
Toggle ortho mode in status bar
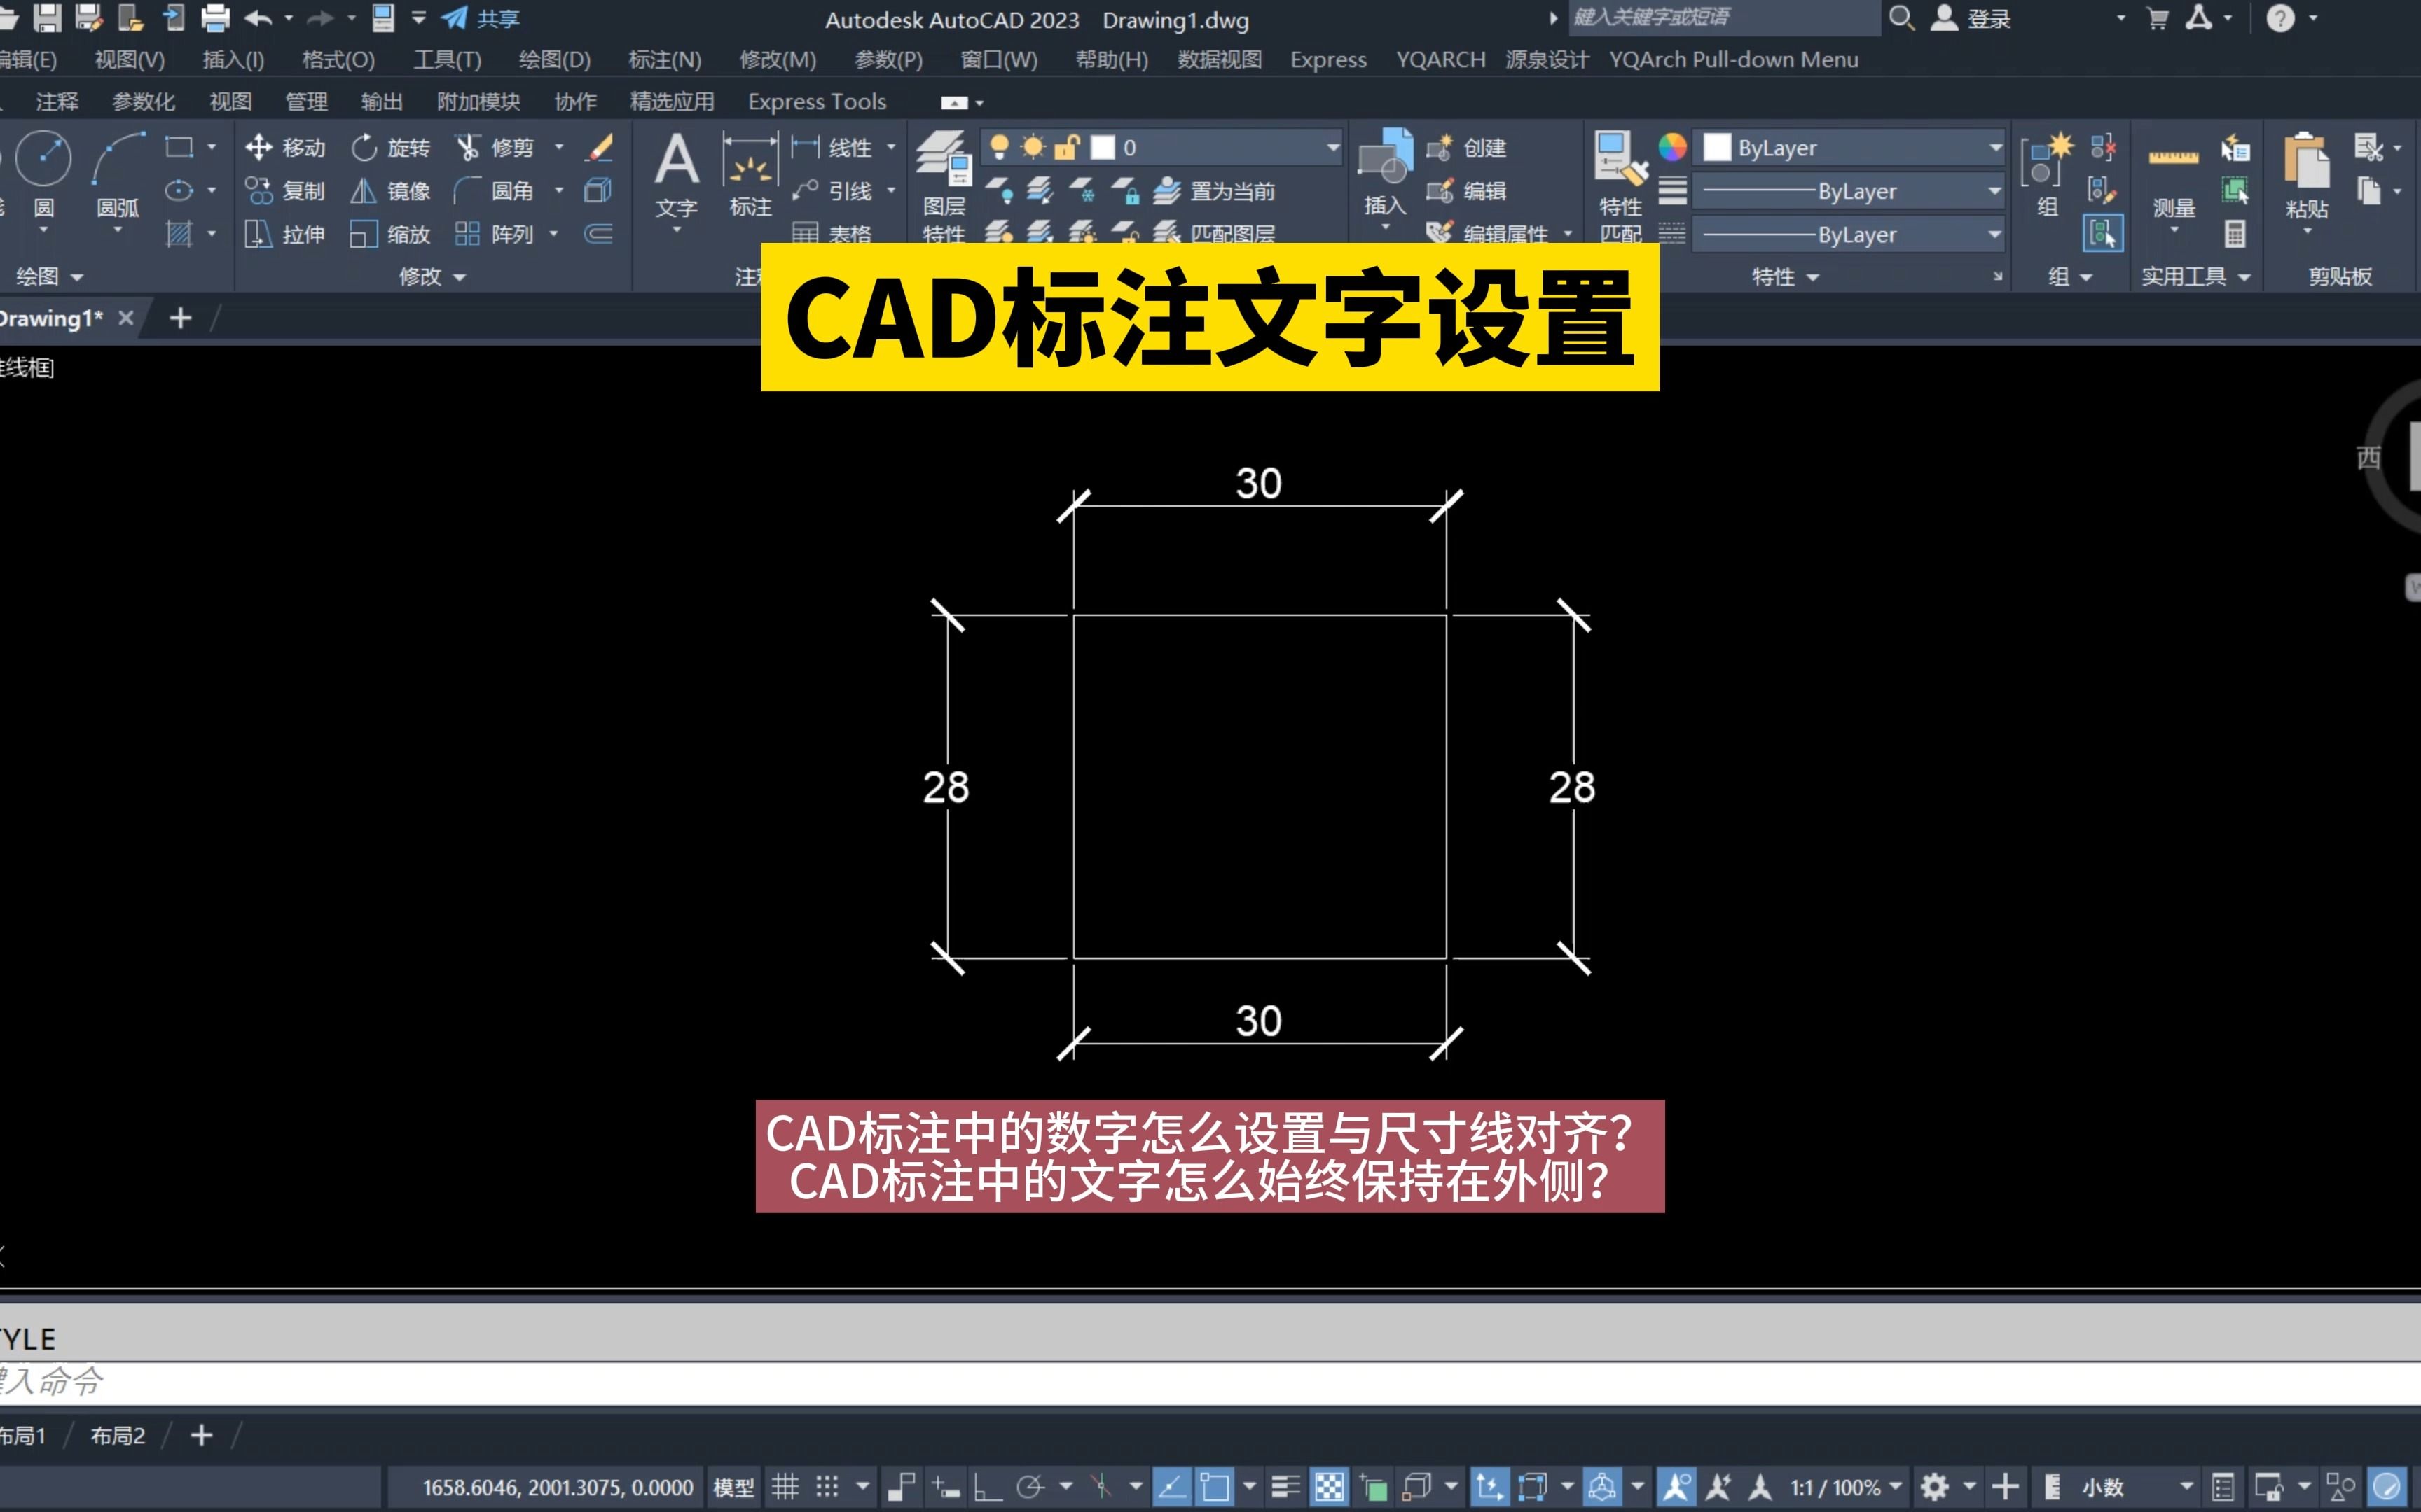click(x=988, y=1487)
